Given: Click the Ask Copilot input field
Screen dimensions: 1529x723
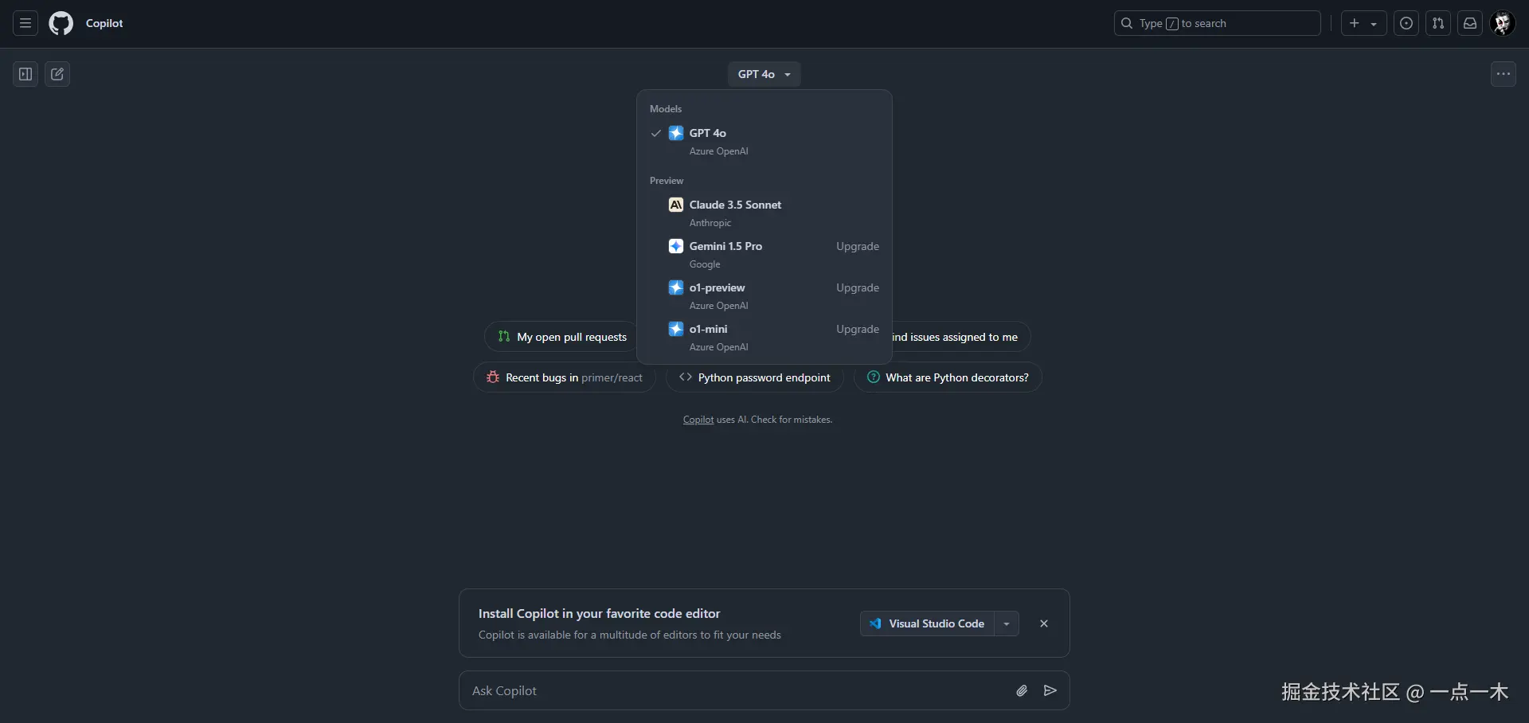Looking at the screenshot, I should [737, 690].
